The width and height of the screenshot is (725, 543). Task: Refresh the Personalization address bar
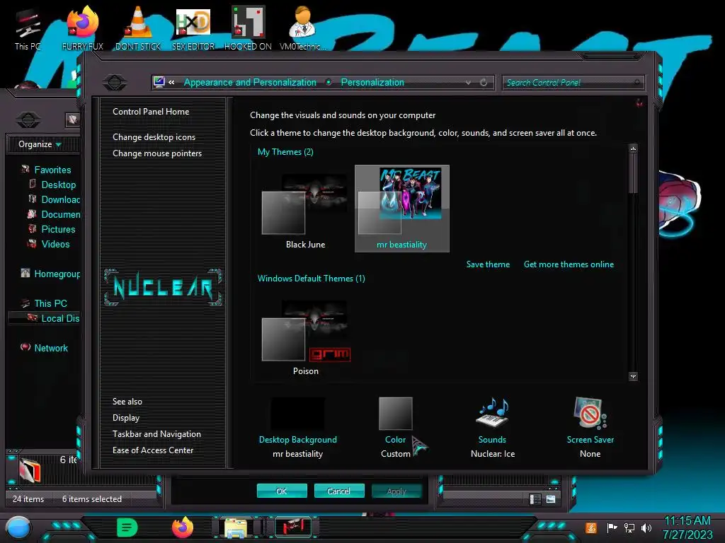484,82
